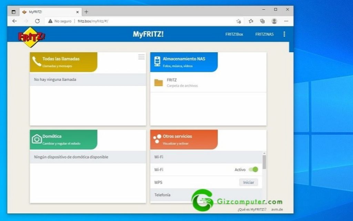Click the Telefonía section row
This screenshot has width=353, height=221.
tap(206, 195)
